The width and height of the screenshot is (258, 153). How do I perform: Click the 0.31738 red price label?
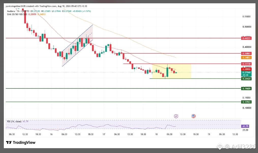click(246, 64)
